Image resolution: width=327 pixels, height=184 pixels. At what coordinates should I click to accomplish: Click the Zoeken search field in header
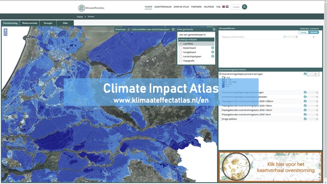click(236, 7)
